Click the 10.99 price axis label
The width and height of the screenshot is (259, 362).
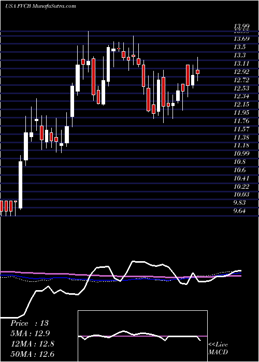[241, 154]
